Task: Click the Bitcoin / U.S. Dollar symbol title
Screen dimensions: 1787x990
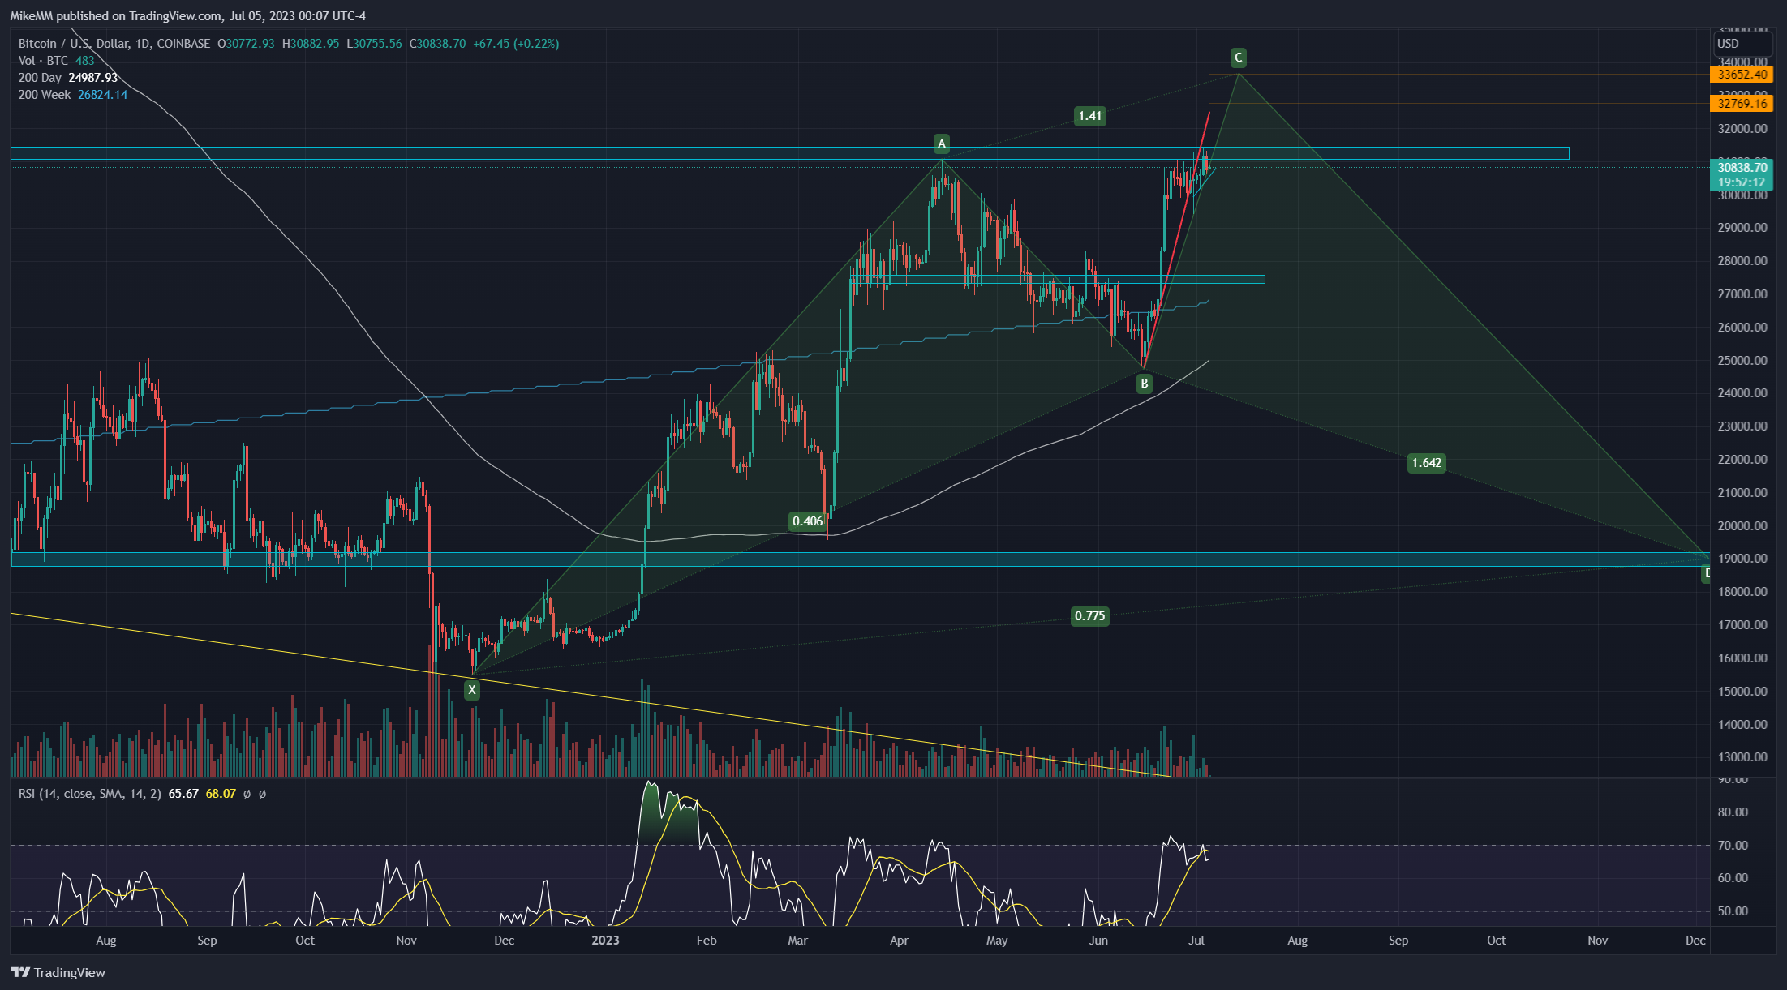Action: pyautogui.click(x=114, y=44)
